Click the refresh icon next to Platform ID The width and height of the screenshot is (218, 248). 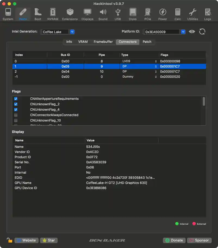202,31
